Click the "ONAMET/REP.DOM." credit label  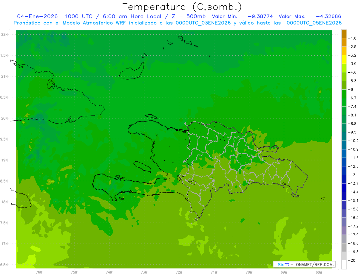[x=315, y=264]
